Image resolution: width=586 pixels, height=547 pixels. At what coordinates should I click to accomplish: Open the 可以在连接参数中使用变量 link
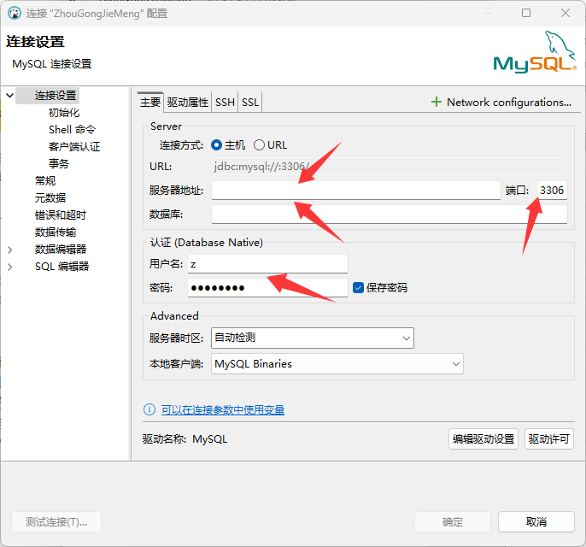[x=223, y=409]
